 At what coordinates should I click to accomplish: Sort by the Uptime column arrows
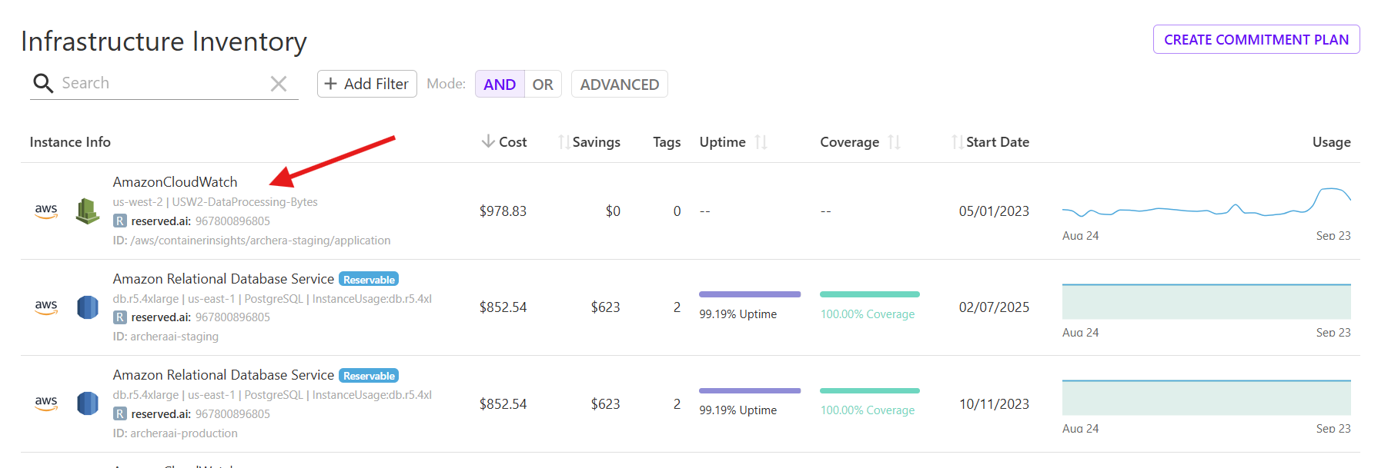tap(761, 142)
